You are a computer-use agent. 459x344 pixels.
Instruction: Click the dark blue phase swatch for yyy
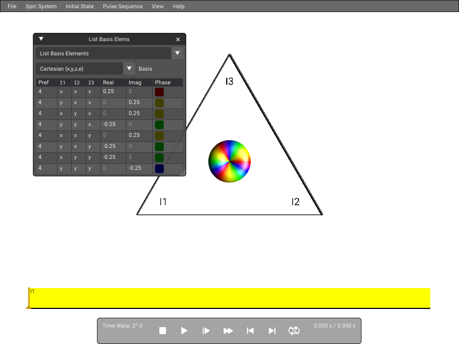pos(159,169)
